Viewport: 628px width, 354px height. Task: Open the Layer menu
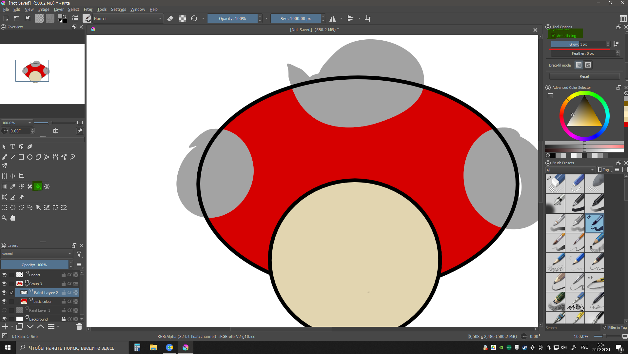pos(59,10)
